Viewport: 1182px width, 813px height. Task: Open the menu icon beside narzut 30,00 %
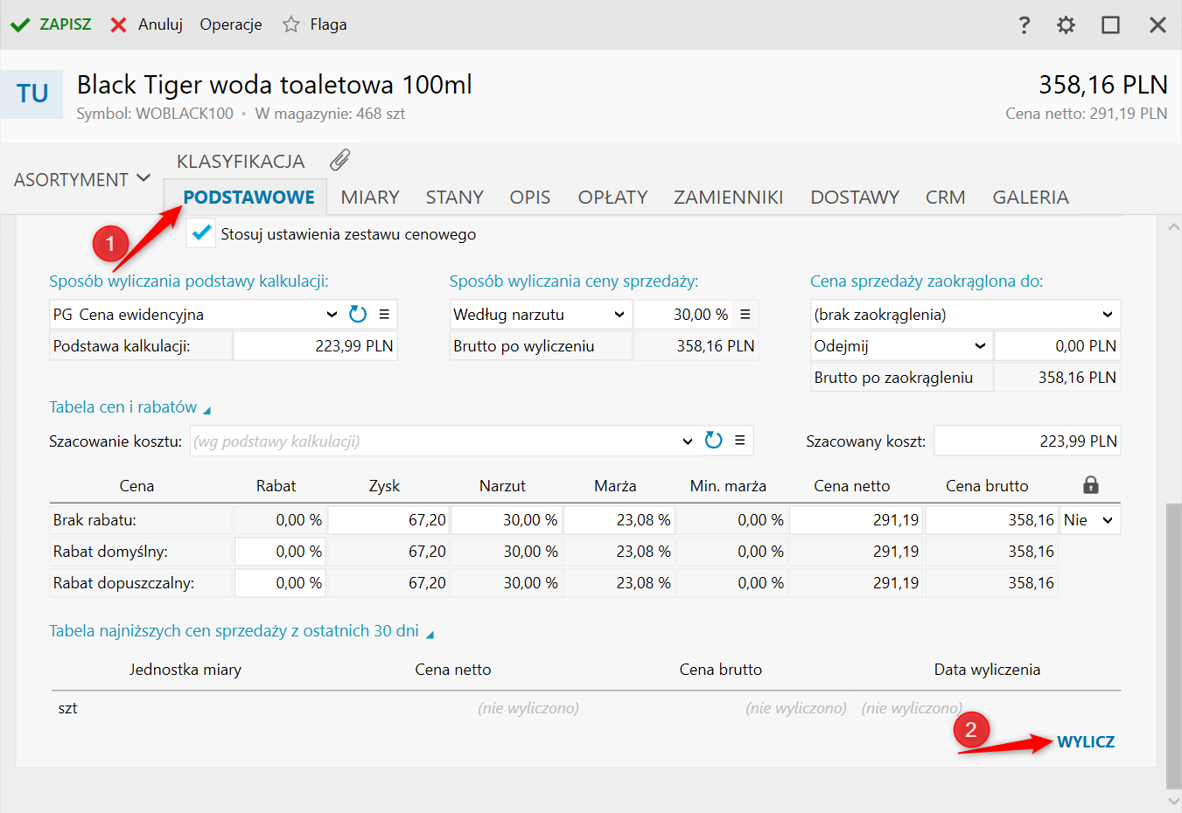745,315
